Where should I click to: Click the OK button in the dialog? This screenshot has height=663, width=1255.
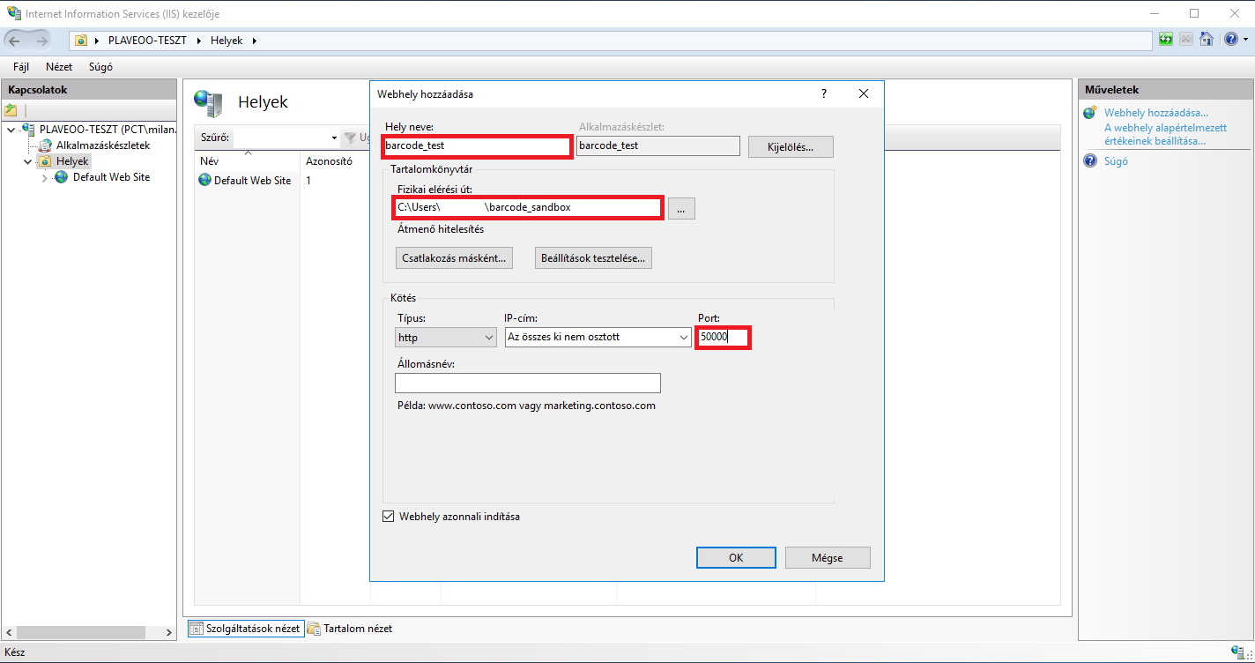pos(735,558)
